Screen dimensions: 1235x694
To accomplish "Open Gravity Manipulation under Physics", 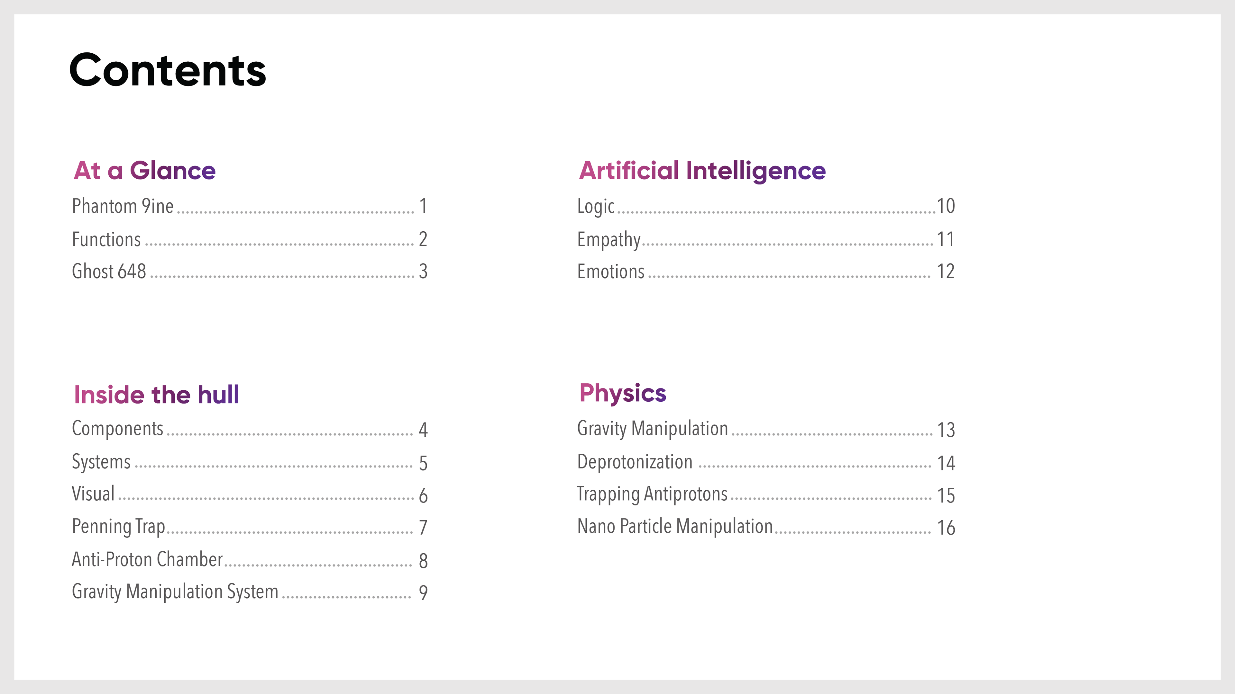I will pyautogui.click(x=766, y=429).
